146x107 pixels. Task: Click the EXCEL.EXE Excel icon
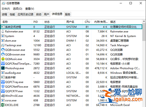point(3,105)
